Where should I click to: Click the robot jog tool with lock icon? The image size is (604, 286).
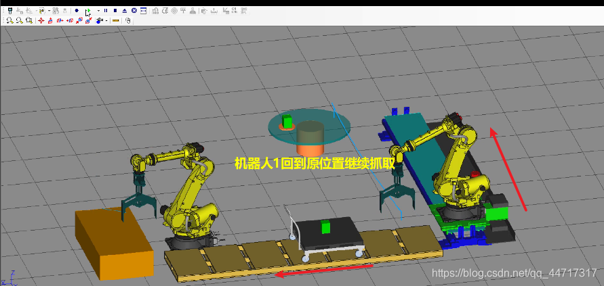(20, 11)
